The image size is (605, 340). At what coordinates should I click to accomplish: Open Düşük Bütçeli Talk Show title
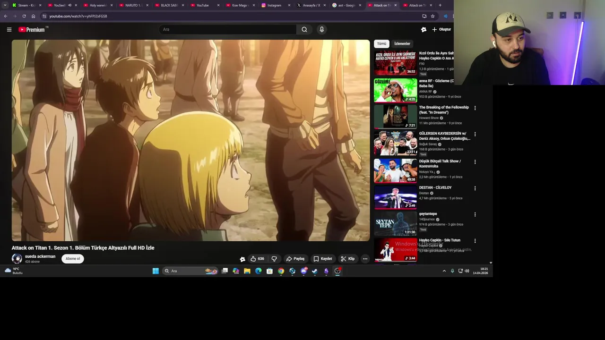pos(440,163)
